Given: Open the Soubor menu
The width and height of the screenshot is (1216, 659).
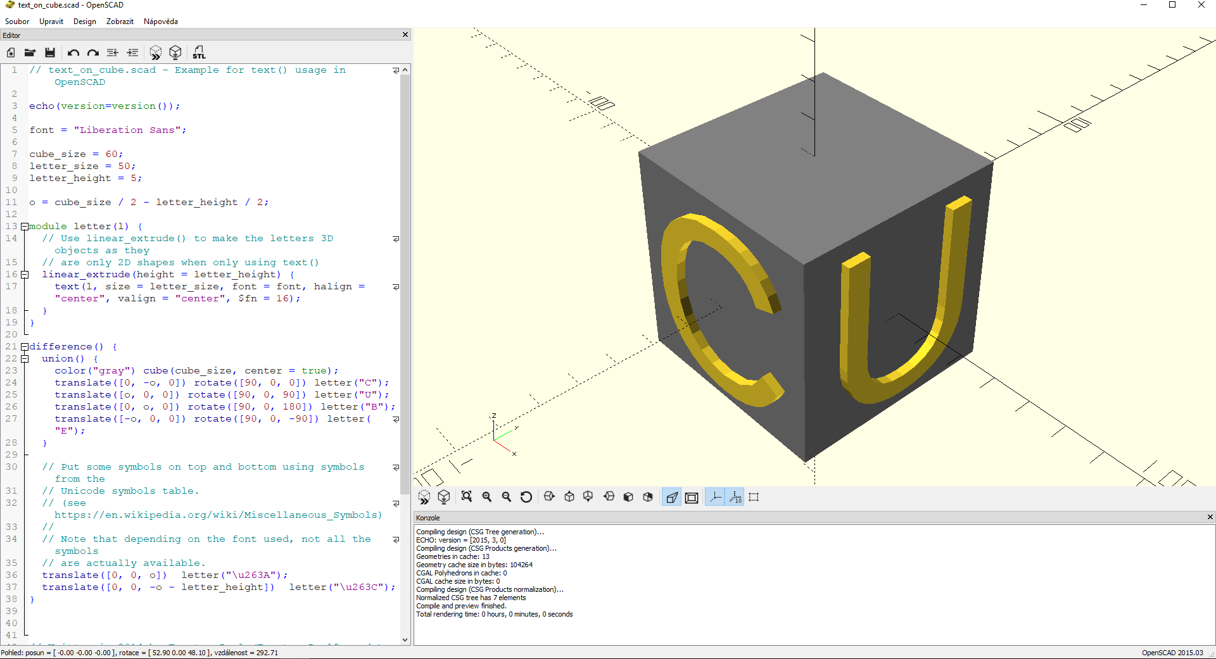Looking at the screenshot, I should (x=16, y=21).
